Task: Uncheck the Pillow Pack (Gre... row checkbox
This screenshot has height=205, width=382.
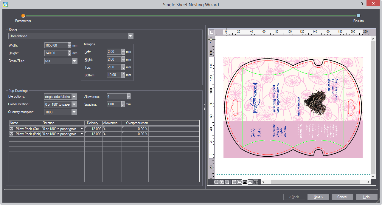Action: [11, 129]
